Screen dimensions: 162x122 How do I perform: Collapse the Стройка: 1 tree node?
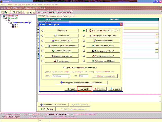(x=2, y=16)
